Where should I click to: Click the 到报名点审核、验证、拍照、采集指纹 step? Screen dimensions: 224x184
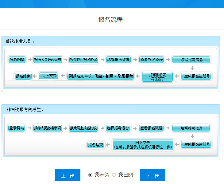[x=101, y=76]
